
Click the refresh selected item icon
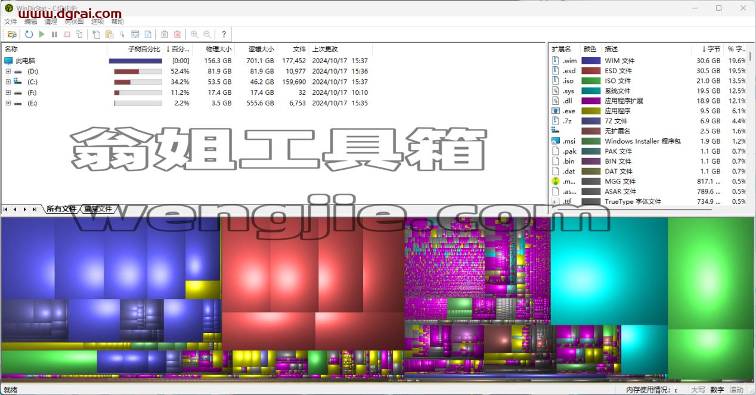(79, 35)
